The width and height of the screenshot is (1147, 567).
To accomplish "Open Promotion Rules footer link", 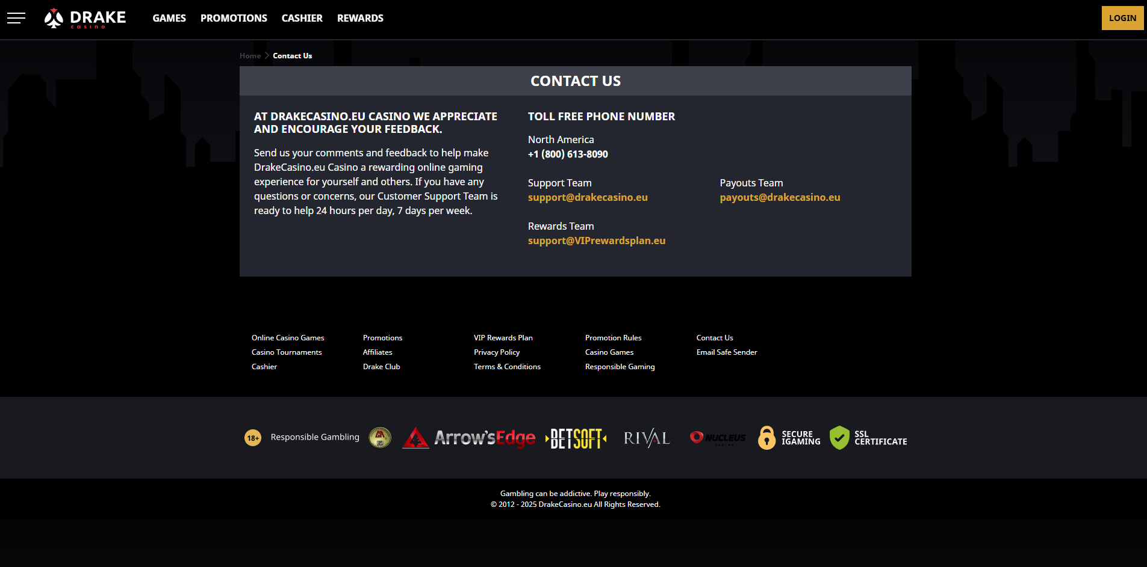I will [613, 338].
